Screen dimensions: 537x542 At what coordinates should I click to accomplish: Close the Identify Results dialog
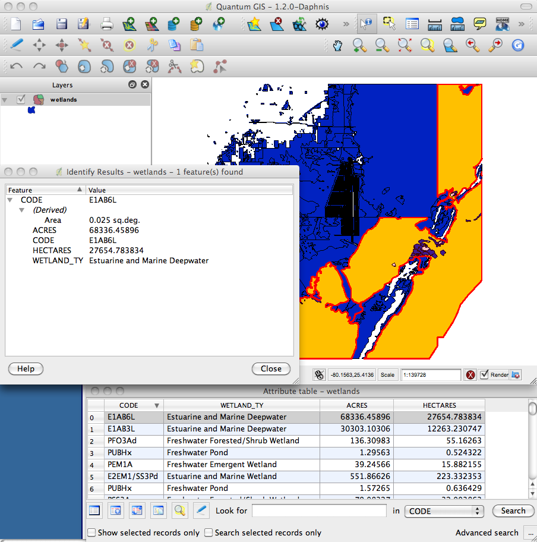pyautogui.click(x=271, y=368)
